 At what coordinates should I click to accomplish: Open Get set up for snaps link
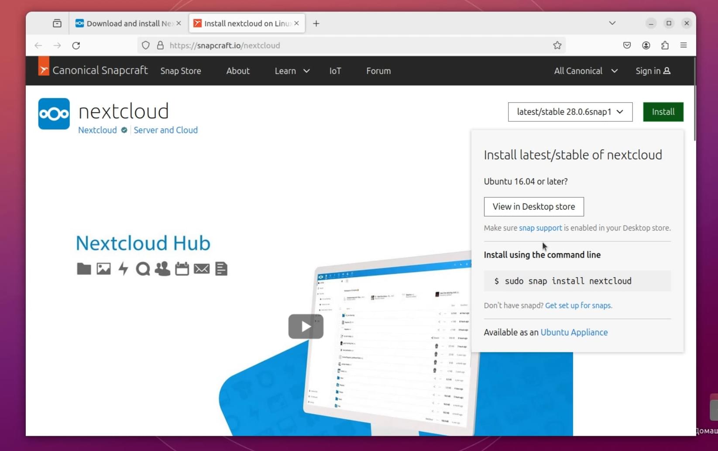point(579,306)
